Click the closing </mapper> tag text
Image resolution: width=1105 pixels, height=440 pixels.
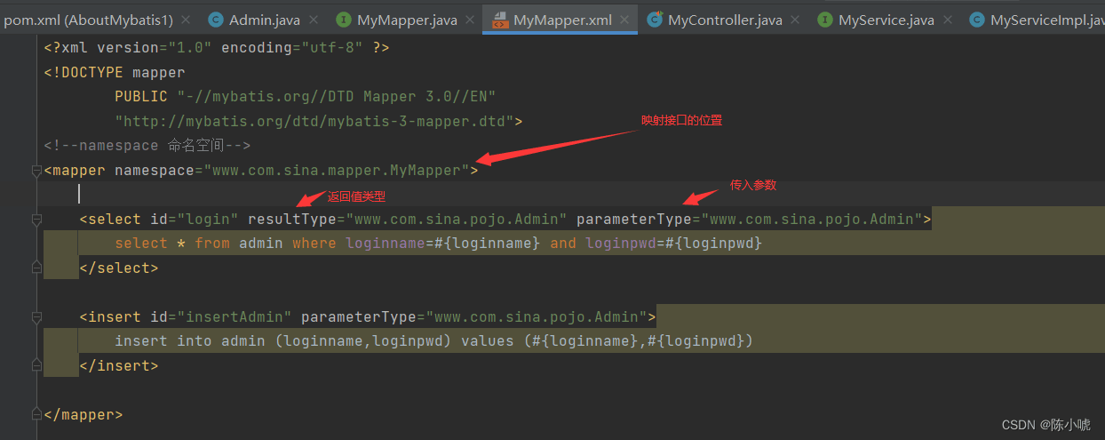tap(83, 414)
